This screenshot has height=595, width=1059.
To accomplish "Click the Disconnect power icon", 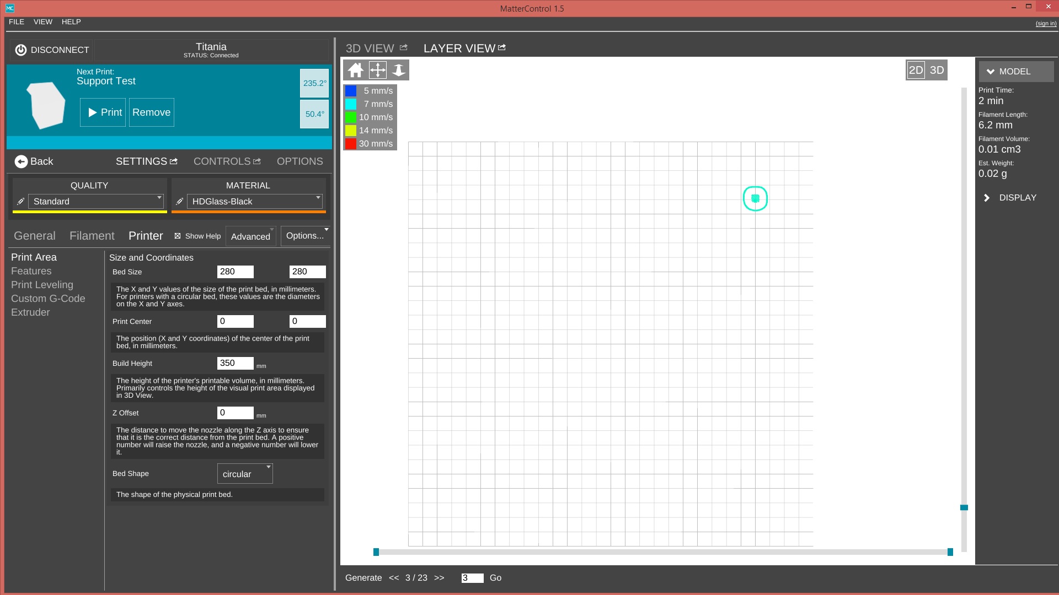I will (x=21, y=50).
